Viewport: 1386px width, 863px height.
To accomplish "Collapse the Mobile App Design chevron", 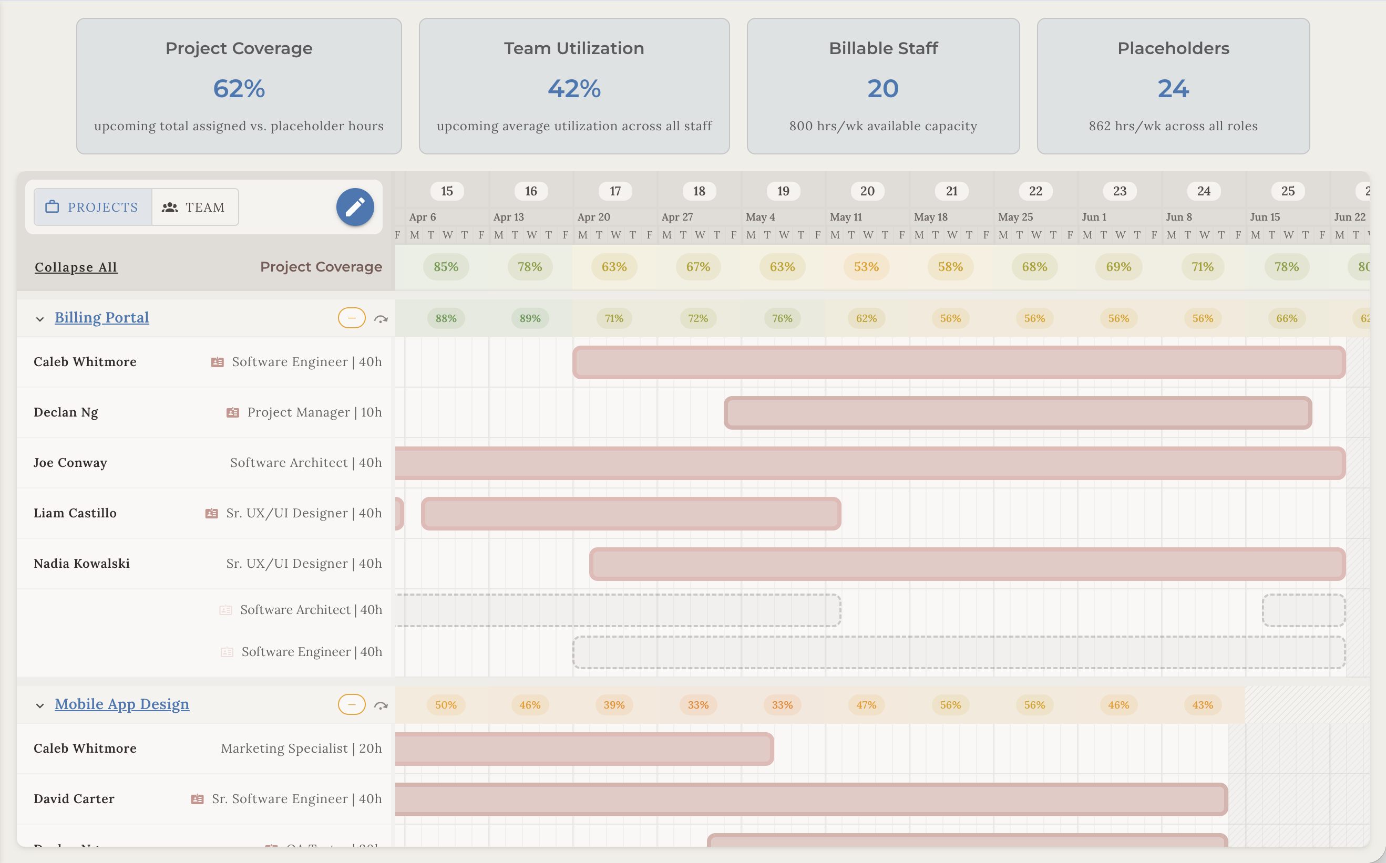I will coord(39,705).
